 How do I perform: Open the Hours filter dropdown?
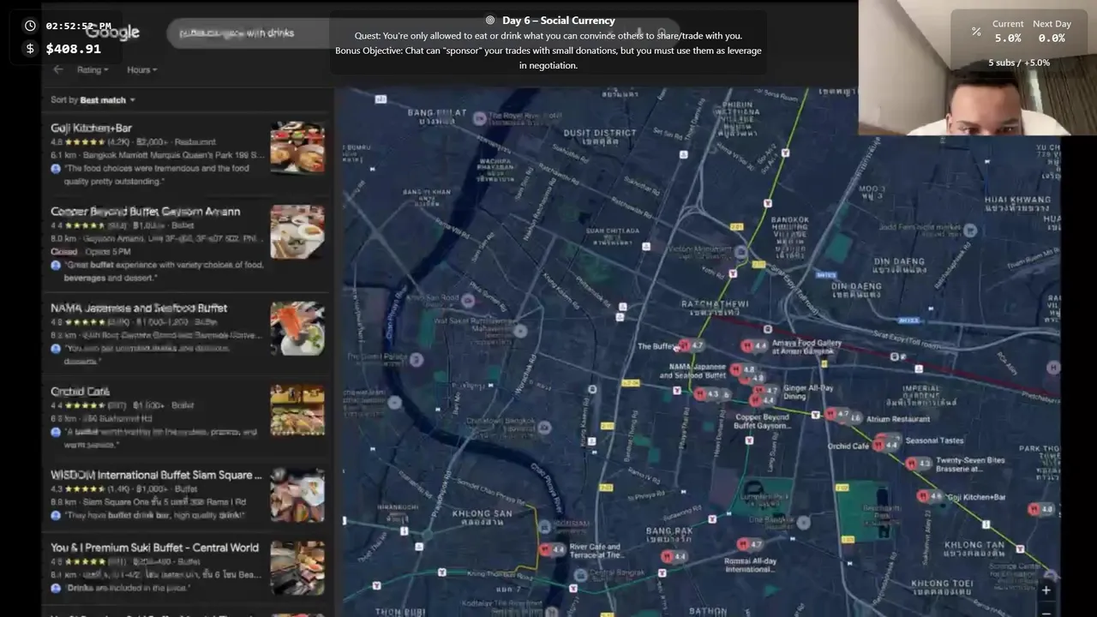coord(141,70)
